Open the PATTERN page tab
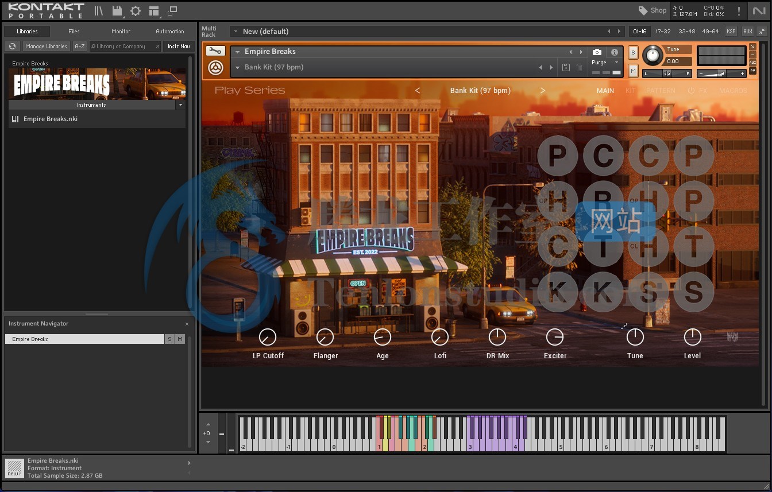772x492 pixels. [661, 91]
